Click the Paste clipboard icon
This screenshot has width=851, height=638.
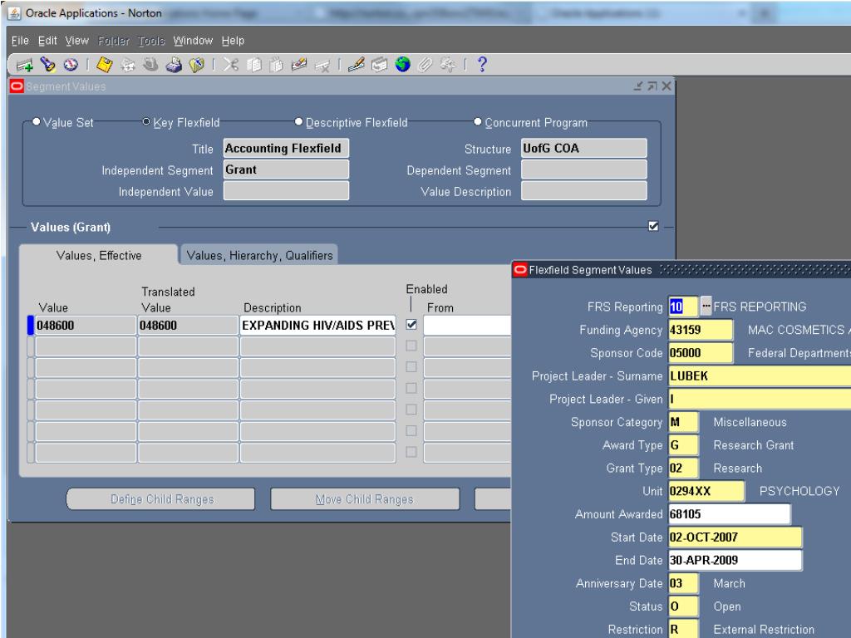click(x=276, y=65)
